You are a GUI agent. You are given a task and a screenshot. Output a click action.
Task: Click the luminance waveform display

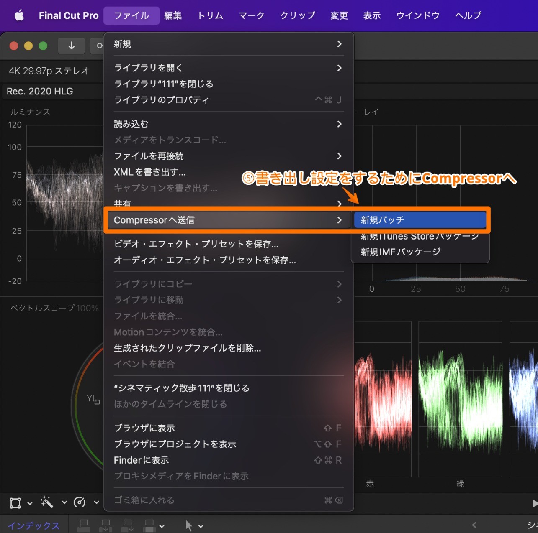coord(65,203)
